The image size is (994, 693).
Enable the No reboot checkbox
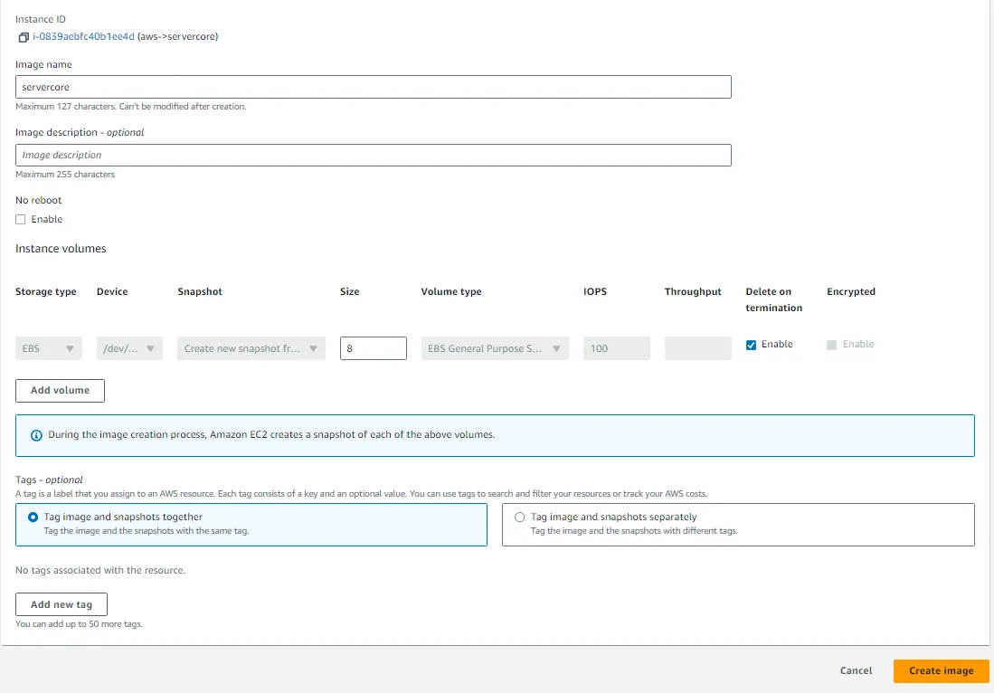pyautogui.click(x=21, y=220)
